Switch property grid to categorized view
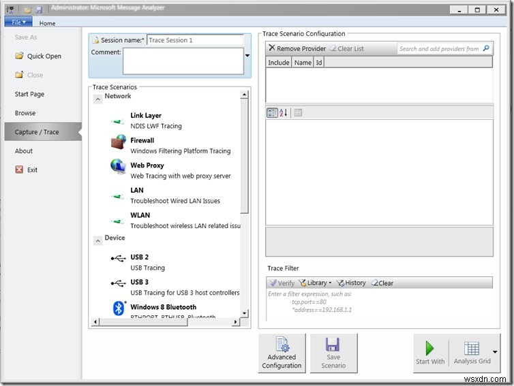 click(272, 113)
